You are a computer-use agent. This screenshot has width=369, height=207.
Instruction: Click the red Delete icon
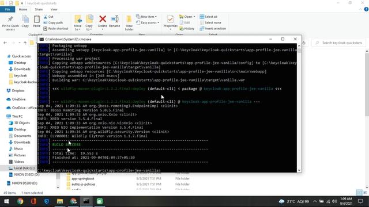click(x=103, y=19)
